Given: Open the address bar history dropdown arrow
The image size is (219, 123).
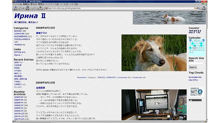Looking at the screenshot, I should [x=199, y=8].
